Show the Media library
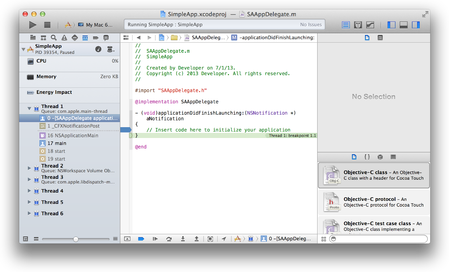This screenshot has height=272, width=449. pyautogui.click(x=393, y=157)
